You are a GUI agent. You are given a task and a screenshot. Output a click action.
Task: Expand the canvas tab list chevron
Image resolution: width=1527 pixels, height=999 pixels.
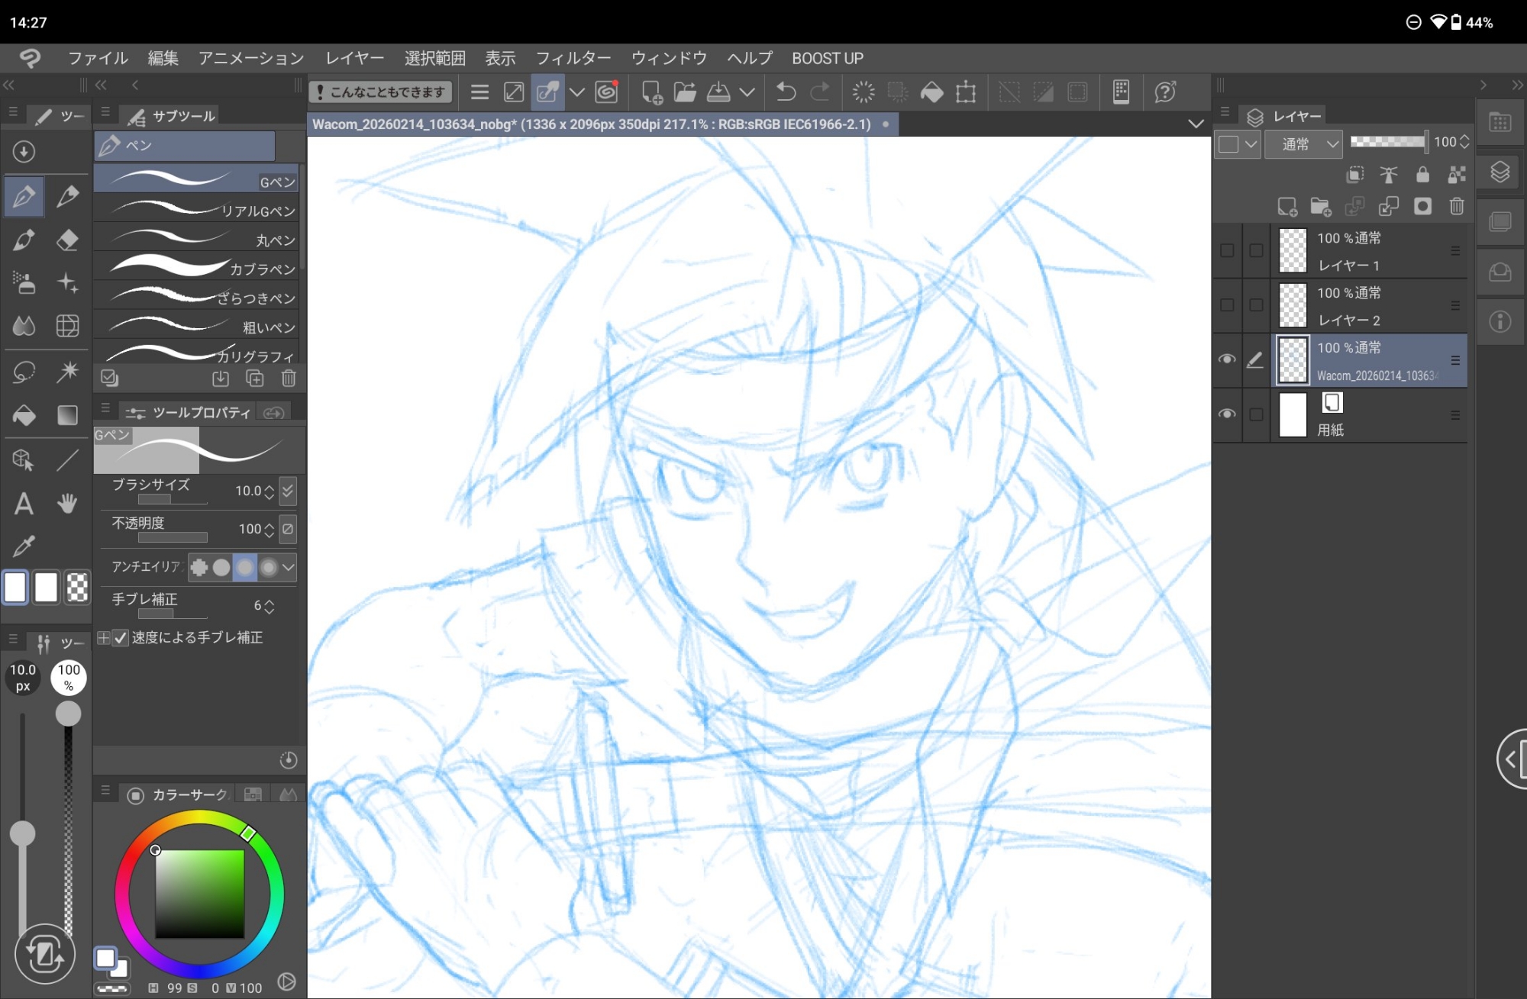1196,124
